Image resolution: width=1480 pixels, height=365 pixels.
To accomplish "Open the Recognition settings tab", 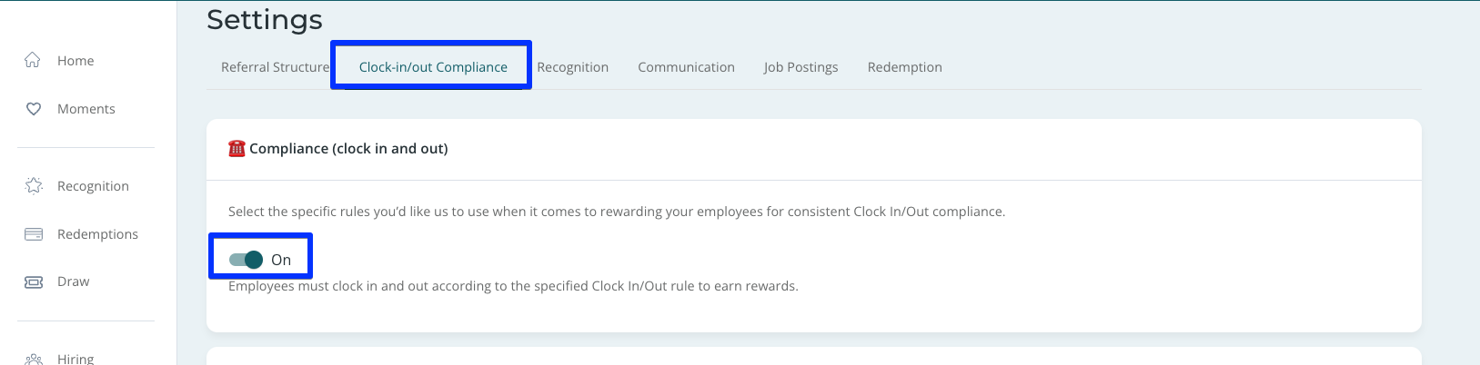I will tap(572, 67).
